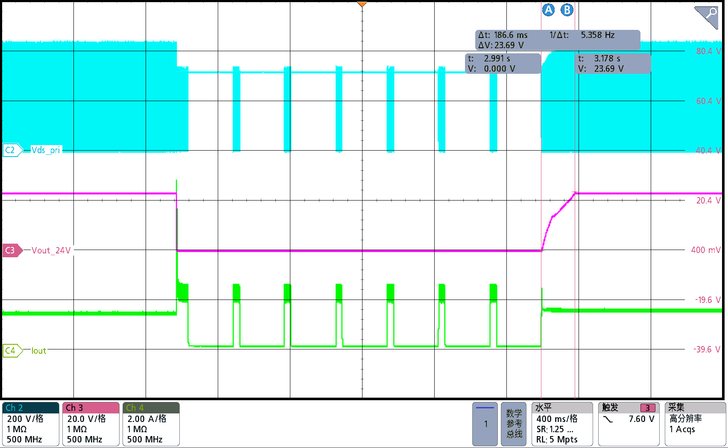The height and width of the screenshot is (448, 728).
Task: Open the Ch 4 settings badge
Action: (x=151, y=424)
